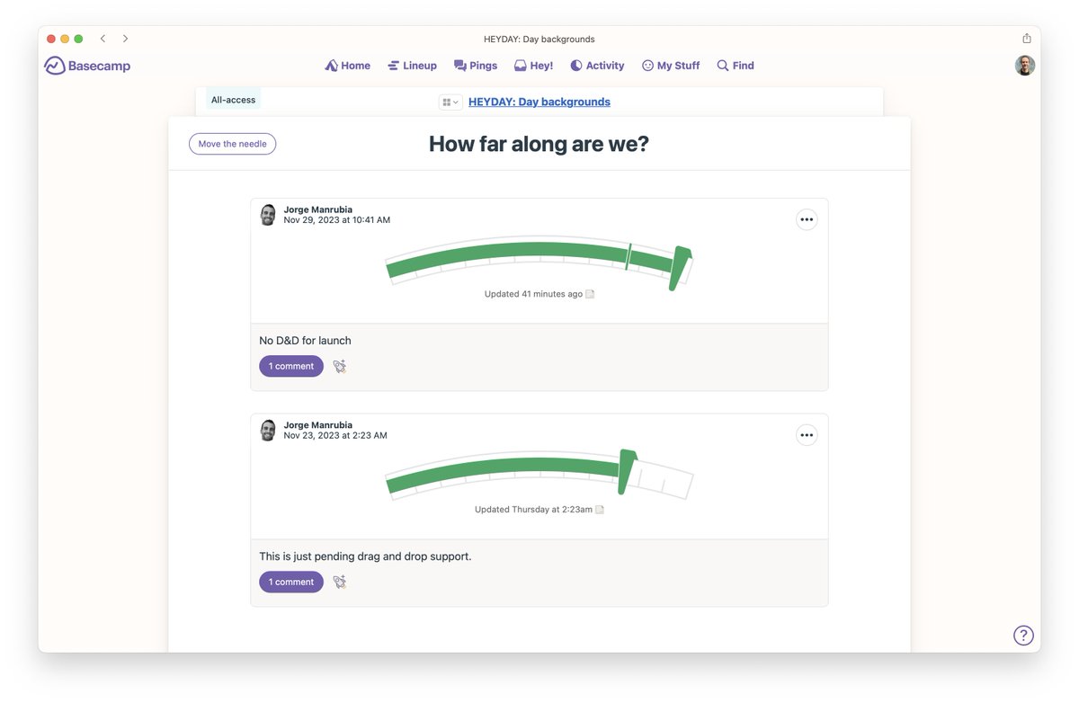Open the Hey! inbox
The height and width of the screenshot is (703, 1079).
tap(533, 66)
